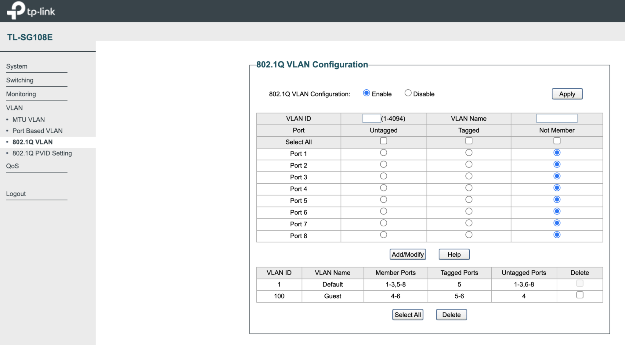Navigate to 802.1Q PVID Setting submenu
The height and width of the screenshot is (345, 625).
pos(42,153)
